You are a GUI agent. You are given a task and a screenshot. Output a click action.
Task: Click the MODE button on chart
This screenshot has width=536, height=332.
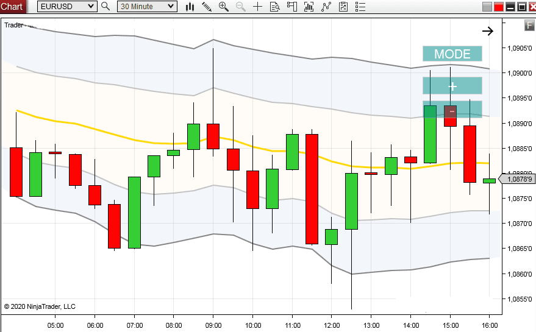point(452,54)
